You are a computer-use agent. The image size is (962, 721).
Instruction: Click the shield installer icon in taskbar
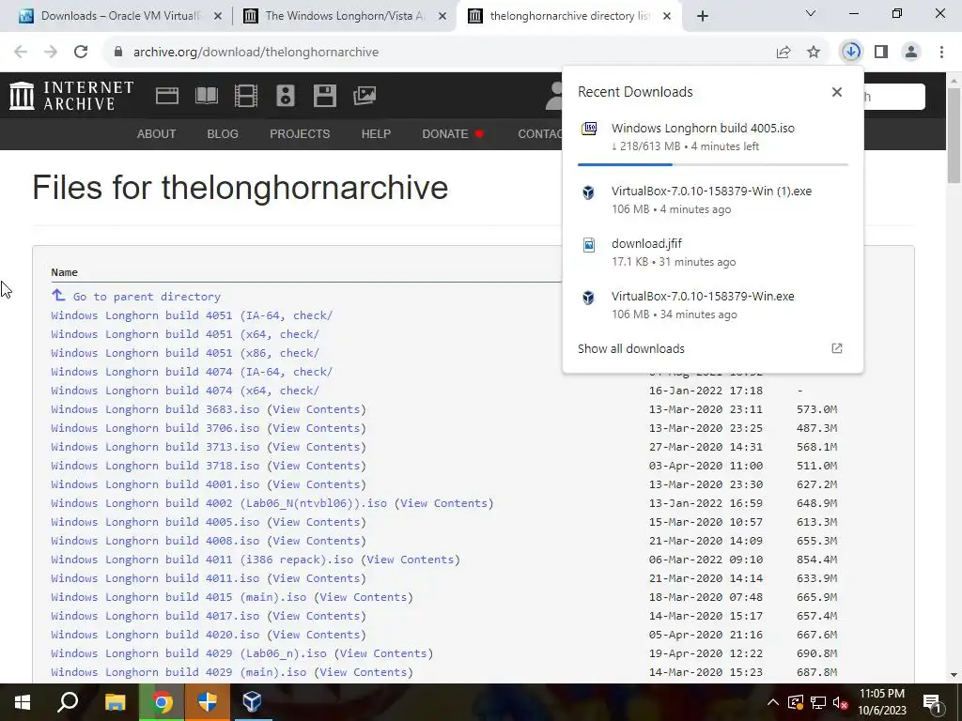208,702
